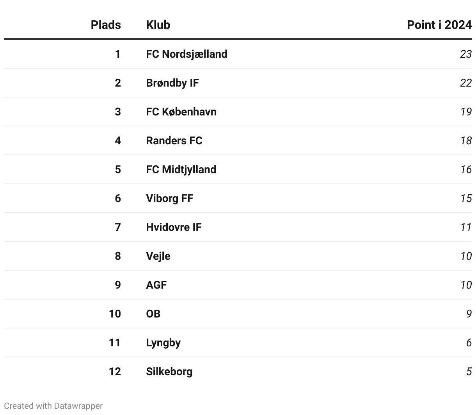Viewport: 476px width, 415px height.
Task: Click the Klub column header
Action: pos(158,25)
